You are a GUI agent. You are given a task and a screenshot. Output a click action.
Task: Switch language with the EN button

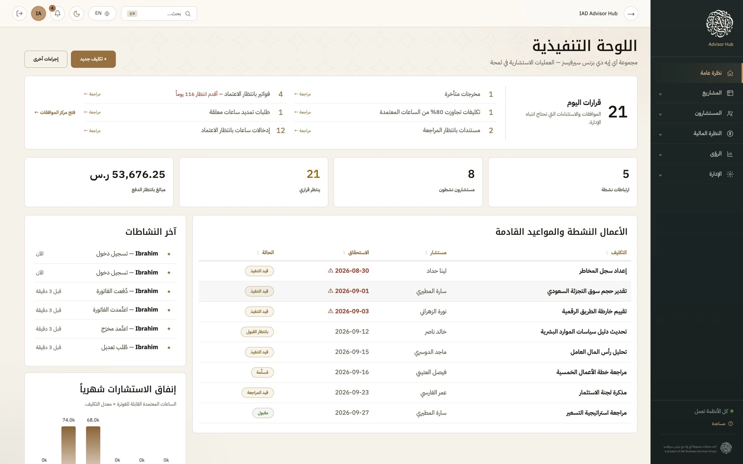102,13
